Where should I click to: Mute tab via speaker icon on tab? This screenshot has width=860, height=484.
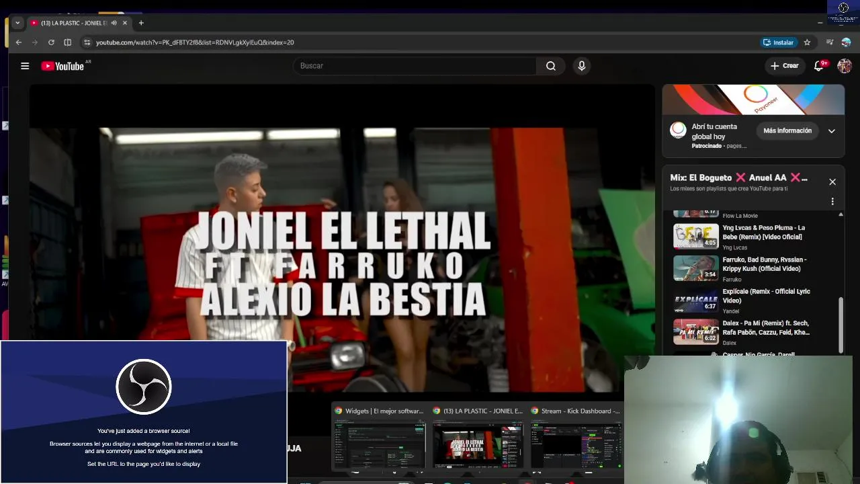[x=114, y=23]
